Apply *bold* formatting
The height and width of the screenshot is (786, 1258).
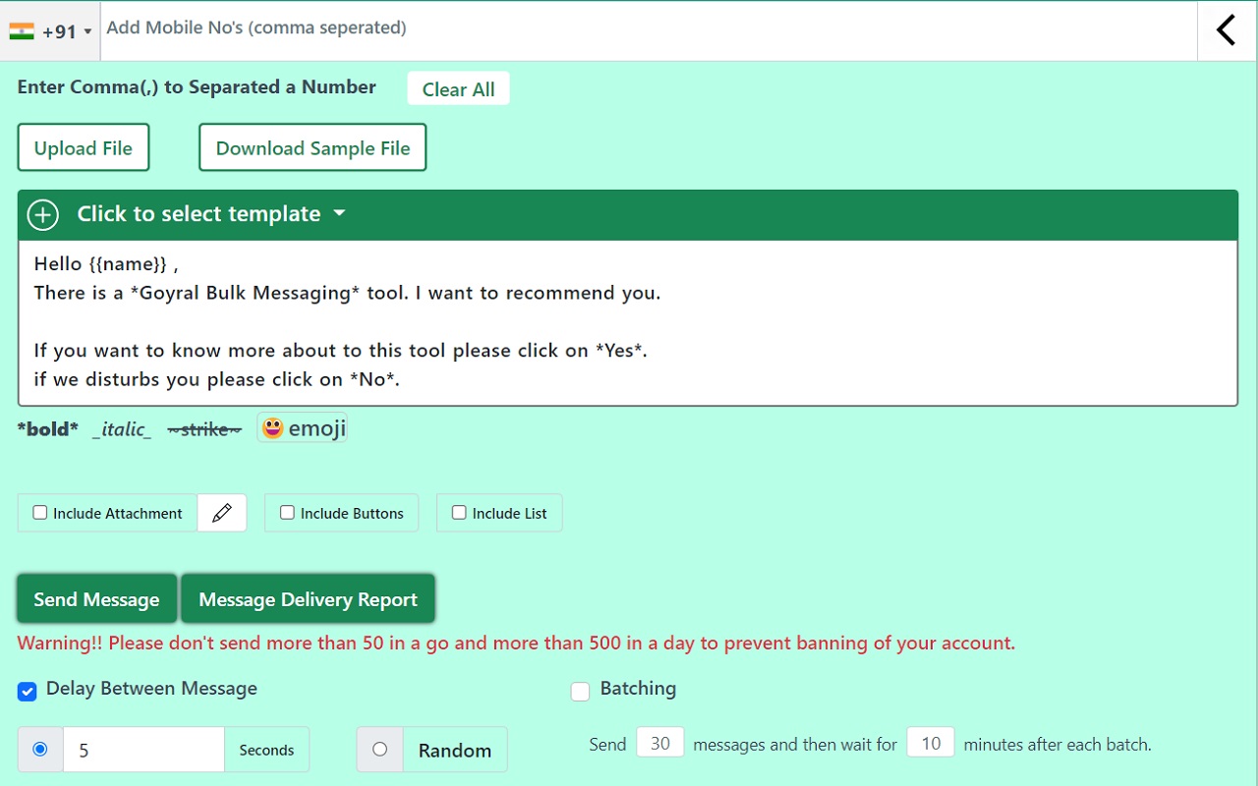pyautogui.click(x=47, y=429)
